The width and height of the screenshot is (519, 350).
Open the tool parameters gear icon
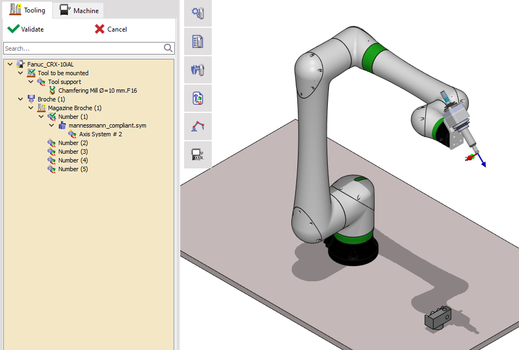click(197, 13)
